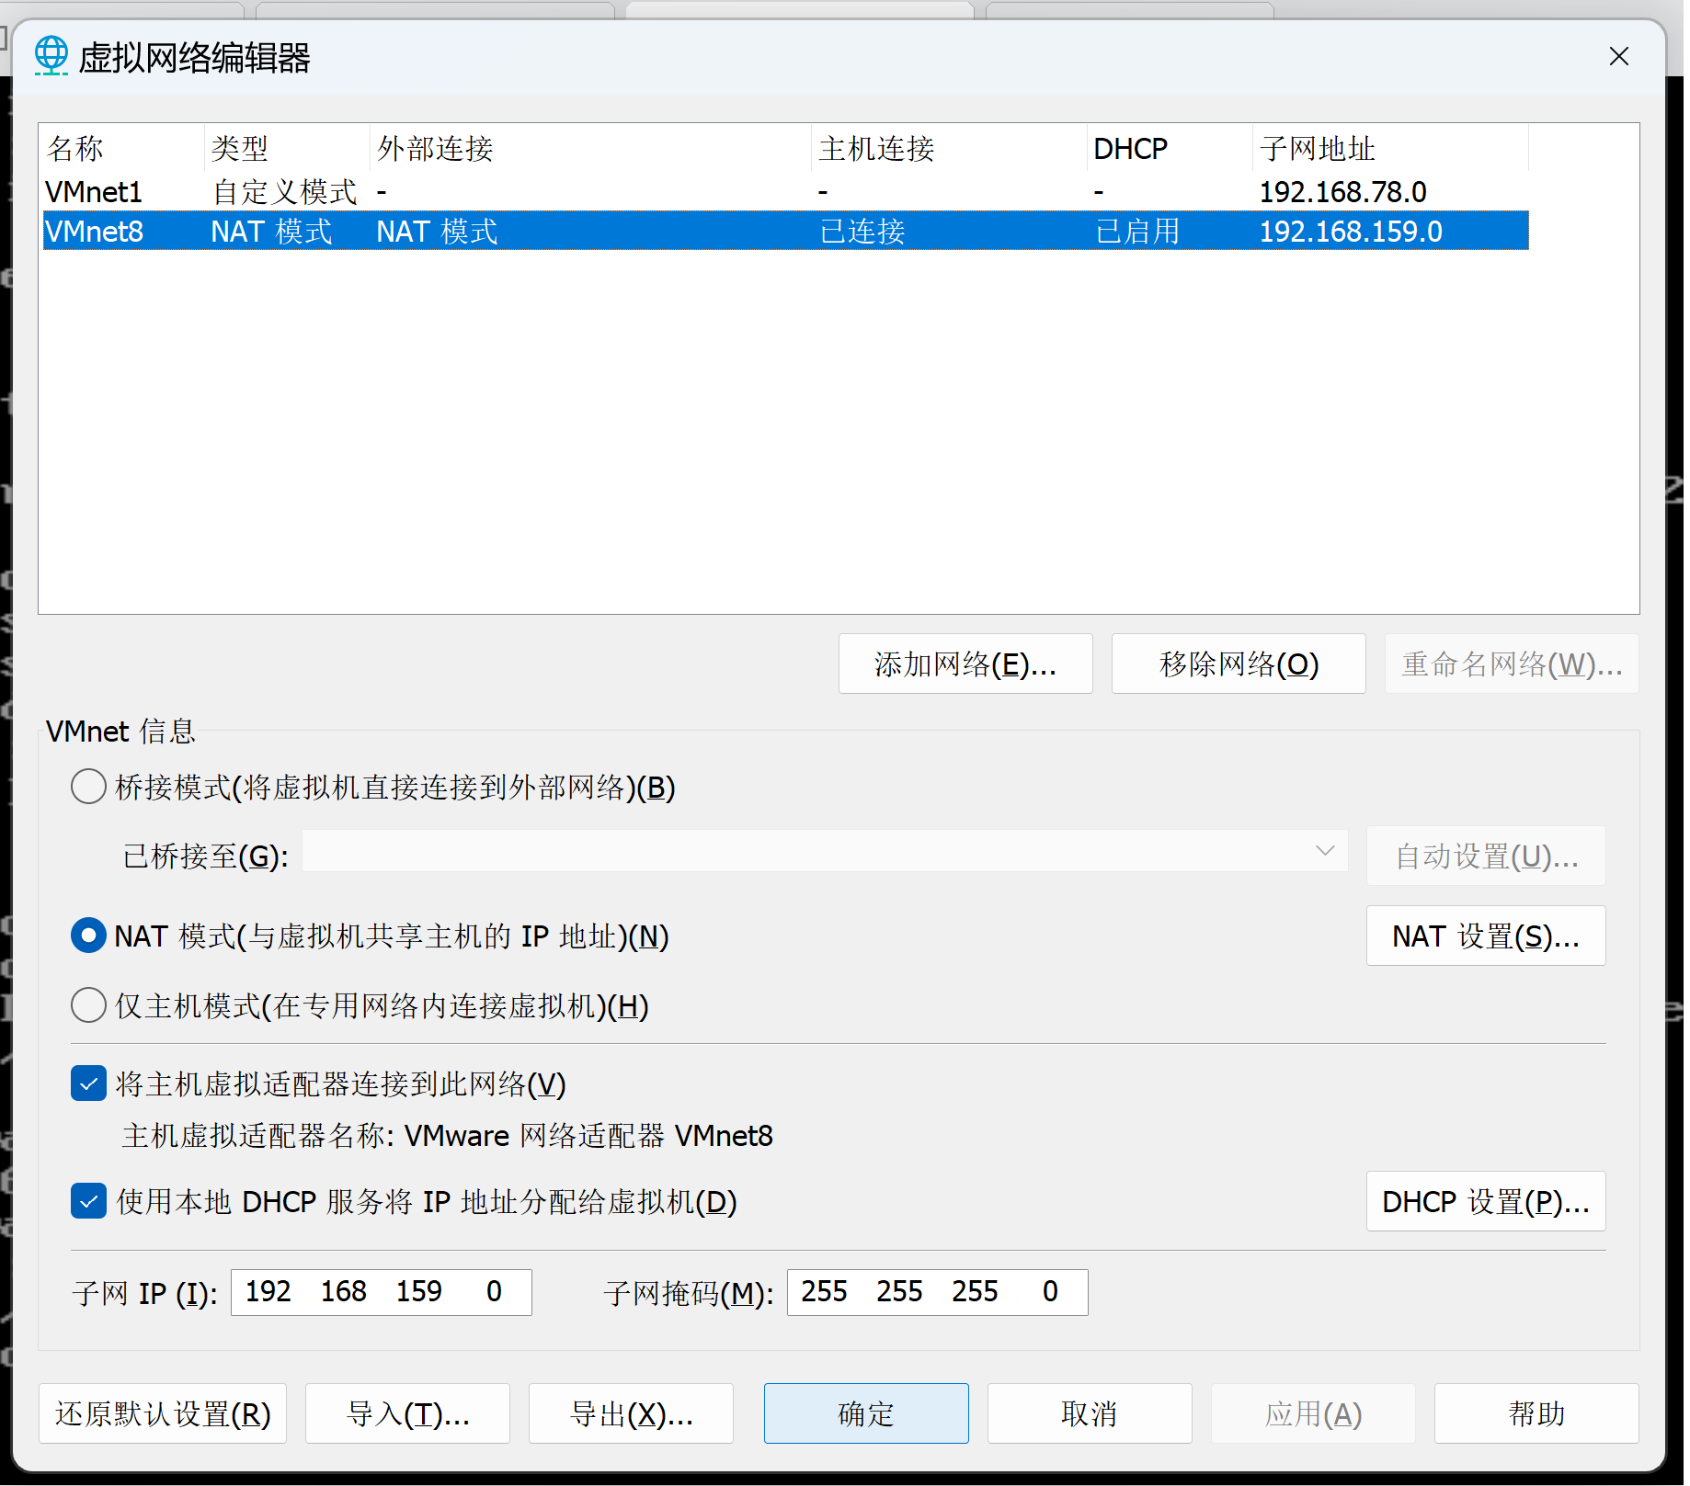Select the 桥接模式 radio button
Screen dimensions: 1690x1486
(x=88, y=788)
